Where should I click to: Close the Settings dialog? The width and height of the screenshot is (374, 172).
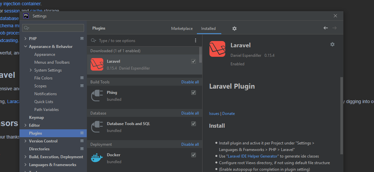point(335,16)
